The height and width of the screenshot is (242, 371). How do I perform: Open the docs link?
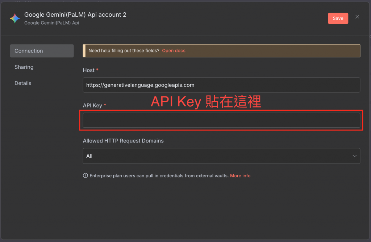174,51
